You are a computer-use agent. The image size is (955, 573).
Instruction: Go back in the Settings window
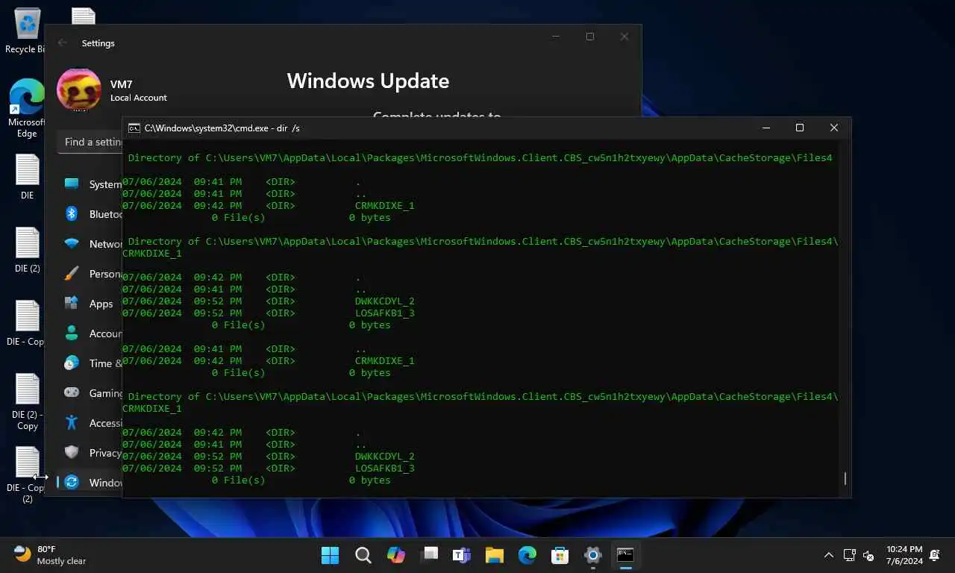63,43
